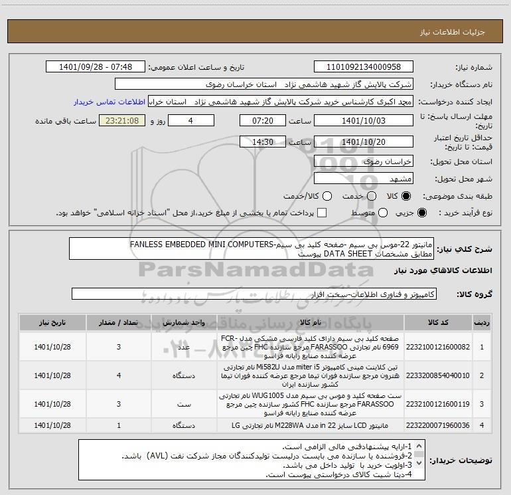Select the جزیی purchase type radio

click(x=421, y=213)
